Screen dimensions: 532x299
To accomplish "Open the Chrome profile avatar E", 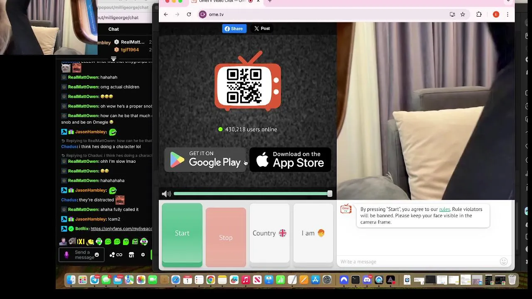I will pos(496,15).
